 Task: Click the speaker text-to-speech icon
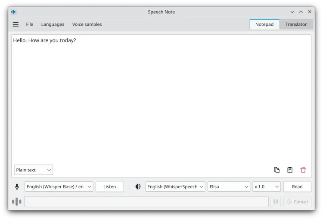[x=138, y=186]
